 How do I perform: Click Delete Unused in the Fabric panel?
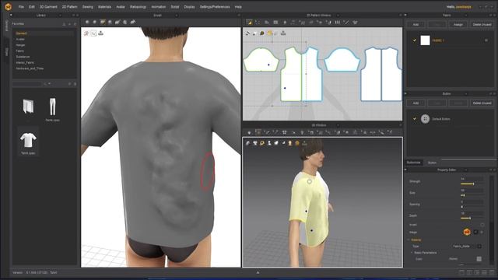coord(482,24)
